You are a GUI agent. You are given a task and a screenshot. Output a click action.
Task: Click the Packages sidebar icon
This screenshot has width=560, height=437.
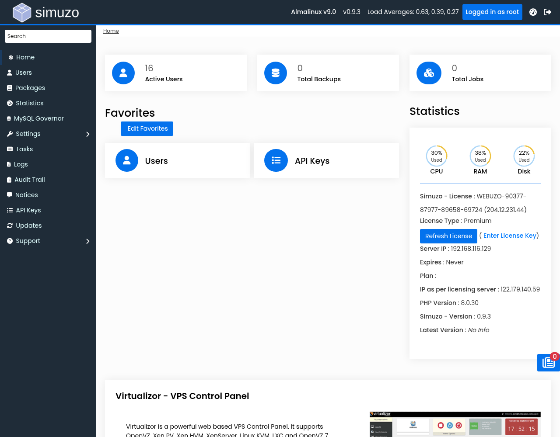click(10, 88)
